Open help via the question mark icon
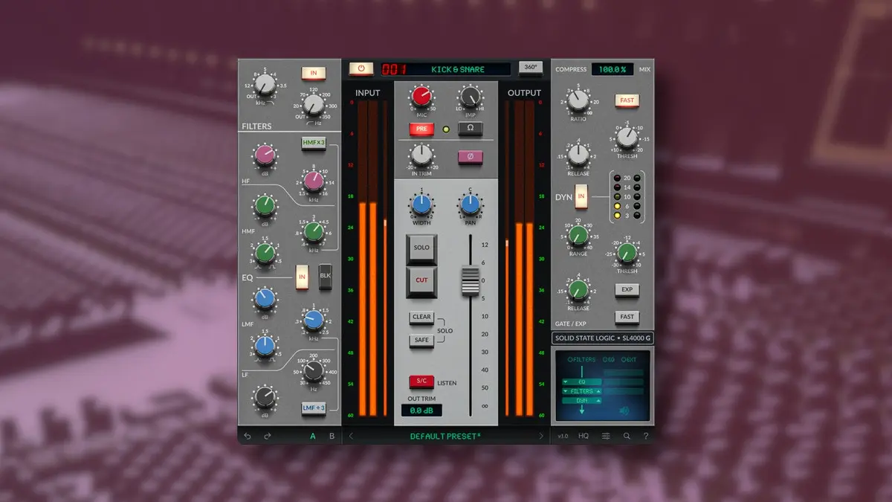Image resolution: width=892 pixels, height=502 pixels. click(x=646, y=436)
